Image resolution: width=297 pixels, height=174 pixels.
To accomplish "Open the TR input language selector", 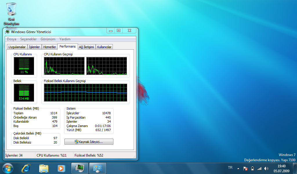I will point(230,168).
